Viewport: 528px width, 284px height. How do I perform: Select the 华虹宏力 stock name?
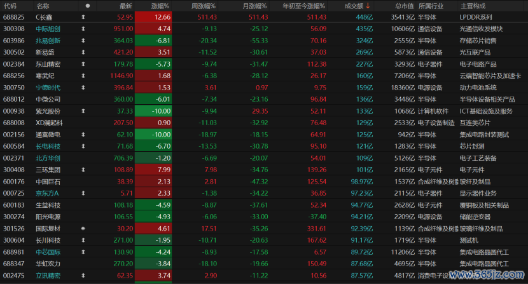pyautogui.click(x=48, y=264)
